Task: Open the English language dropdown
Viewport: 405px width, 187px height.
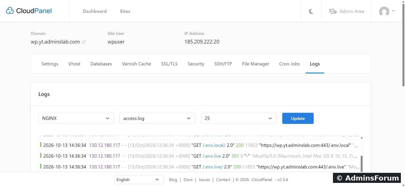Action: 138,180
